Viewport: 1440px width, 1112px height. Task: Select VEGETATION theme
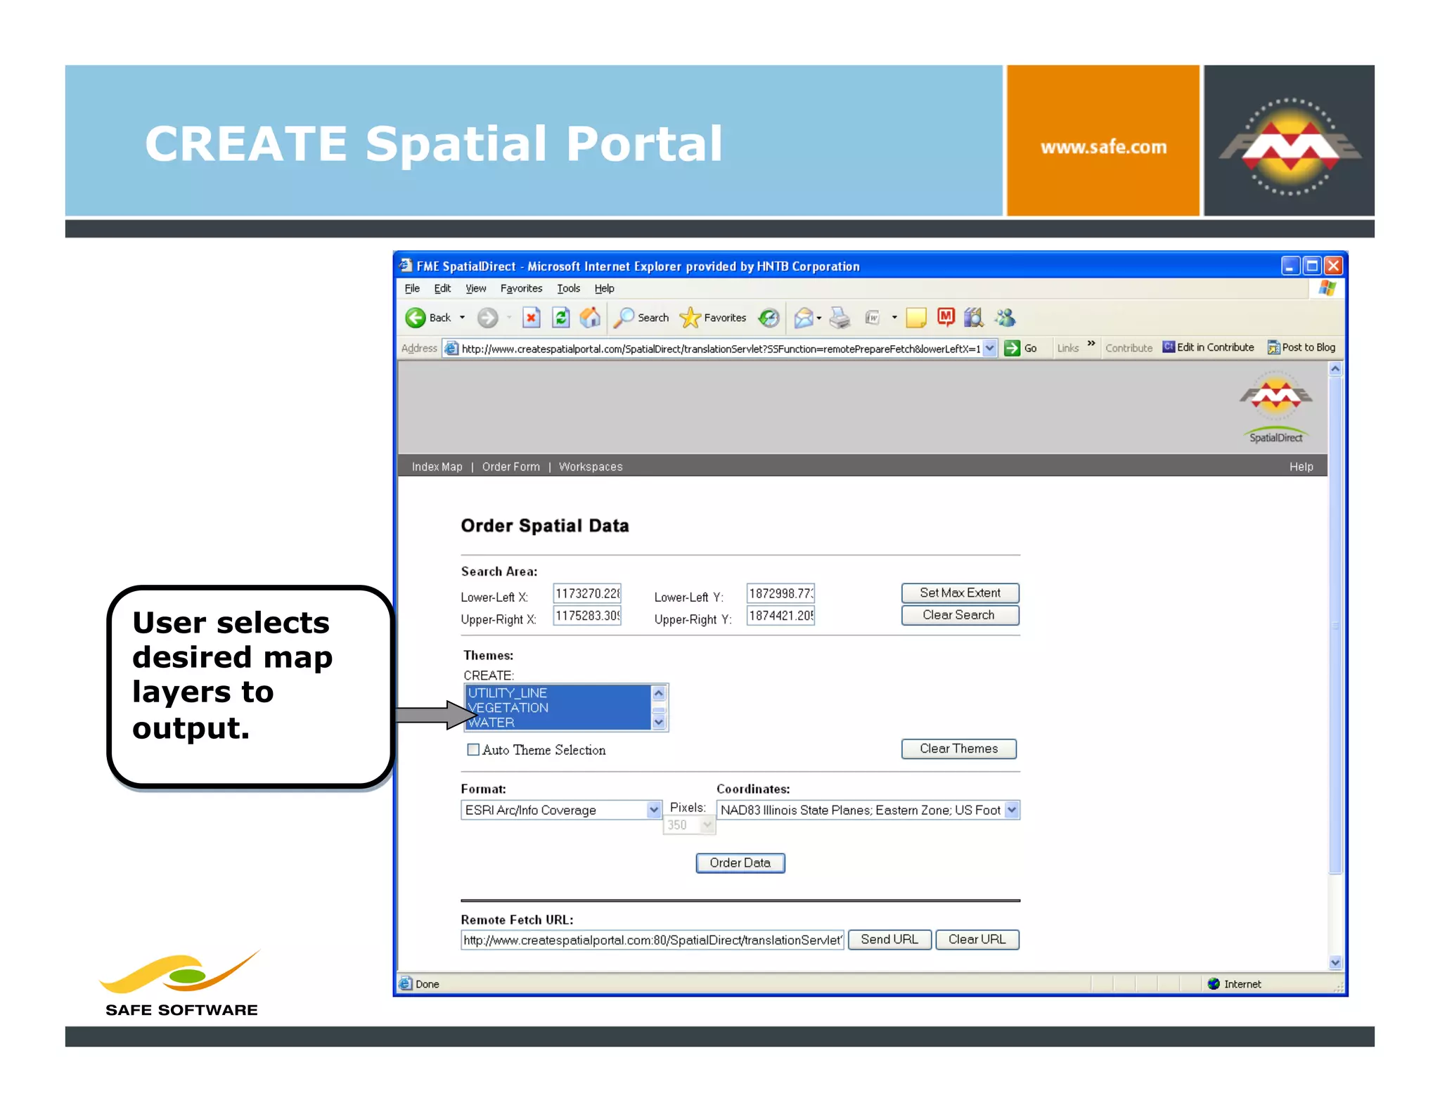coord(559,708)
